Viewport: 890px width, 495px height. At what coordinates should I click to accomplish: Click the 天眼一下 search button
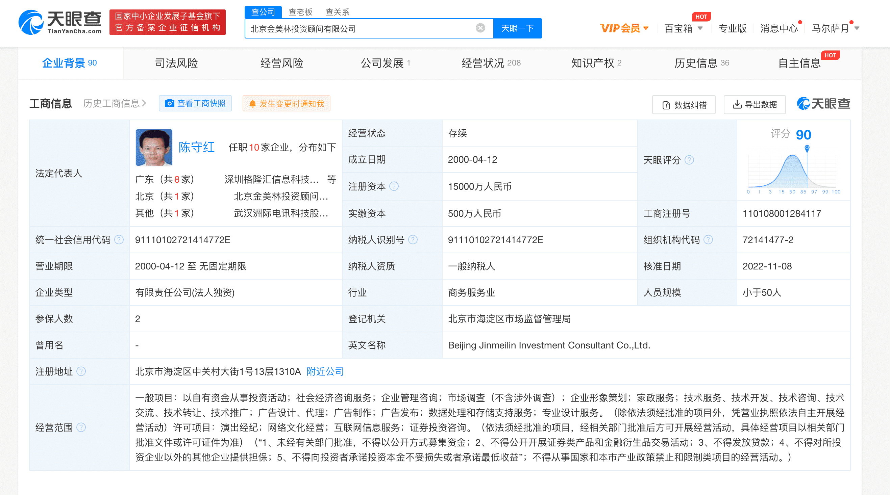[518, 28]
